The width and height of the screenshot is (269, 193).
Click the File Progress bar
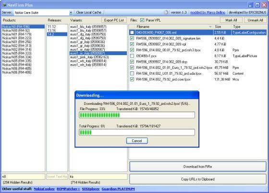137,115
